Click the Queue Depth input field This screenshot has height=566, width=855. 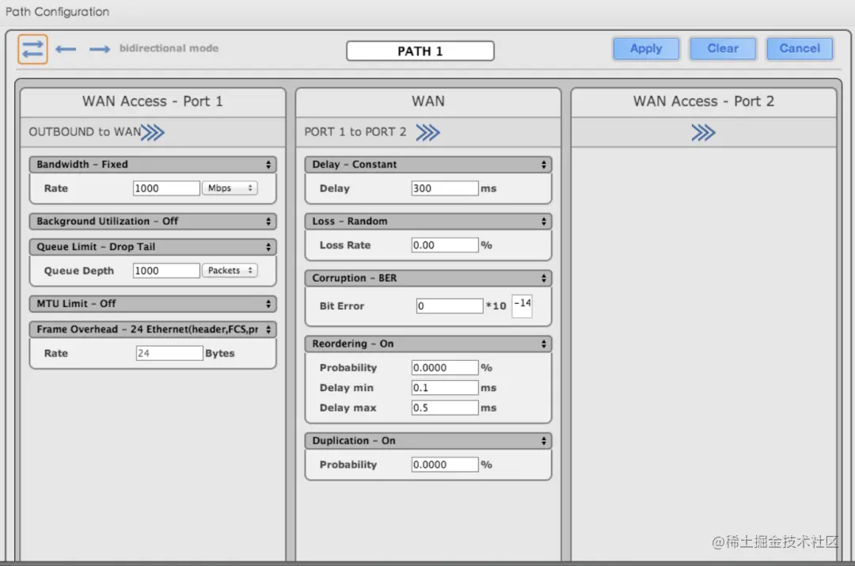pos(166,271)
